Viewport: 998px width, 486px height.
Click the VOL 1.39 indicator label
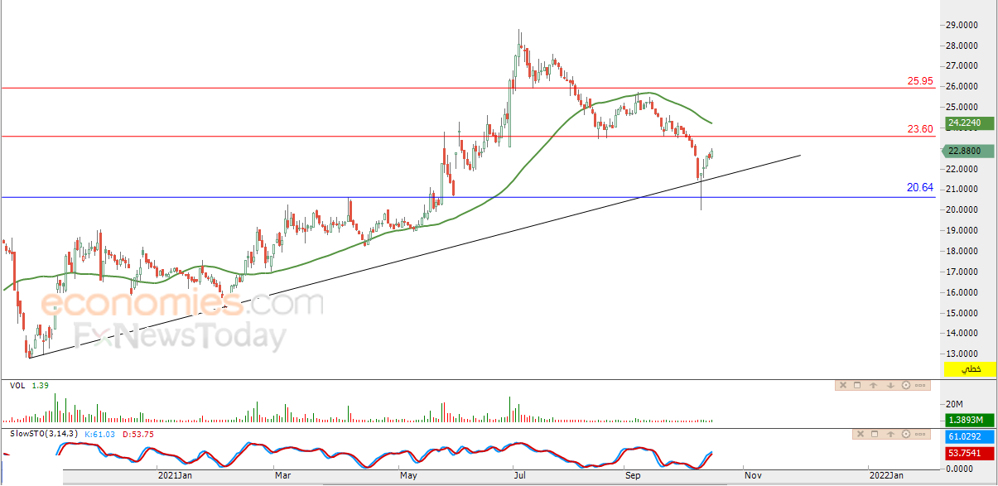click(x=28, y=386)
